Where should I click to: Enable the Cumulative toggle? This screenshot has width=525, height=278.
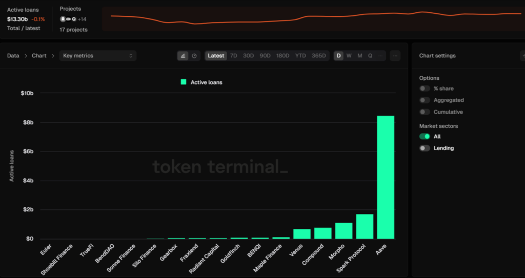pos(425,112)
